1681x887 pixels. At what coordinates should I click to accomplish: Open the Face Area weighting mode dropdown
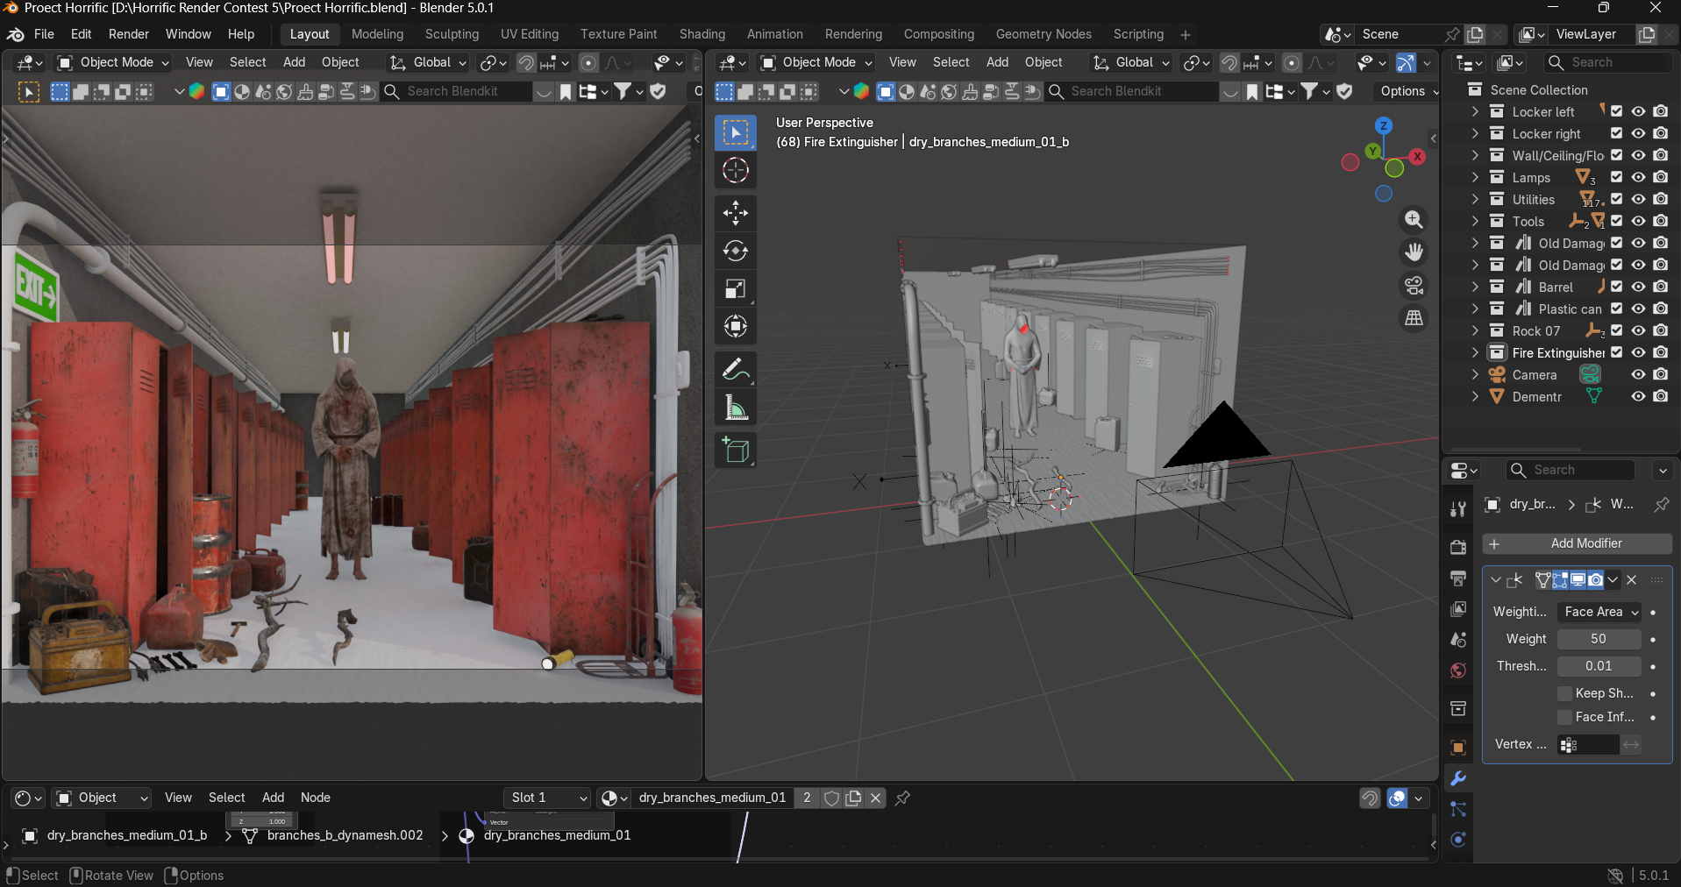(1599, 612)
